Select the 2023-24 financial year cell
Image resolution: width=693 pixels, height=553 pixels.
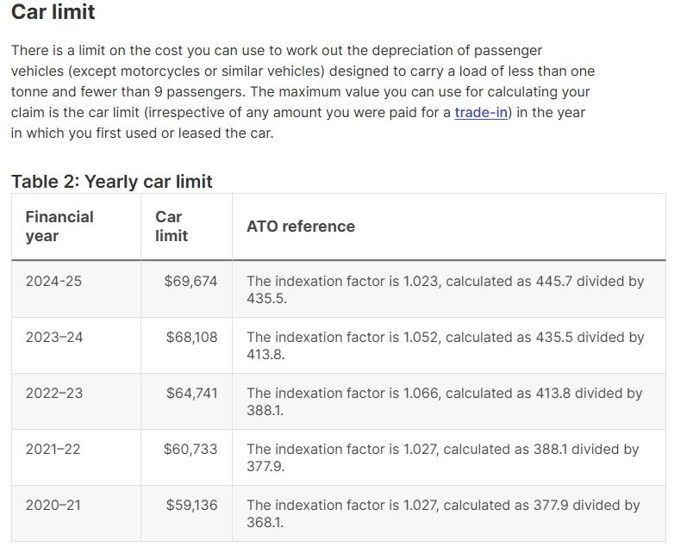point(54,337)
